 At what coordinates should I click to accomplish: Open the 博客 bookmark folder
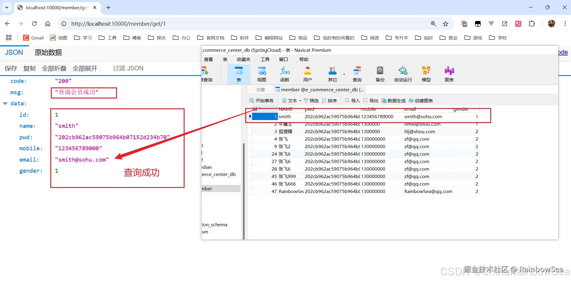tap(132, 38)
